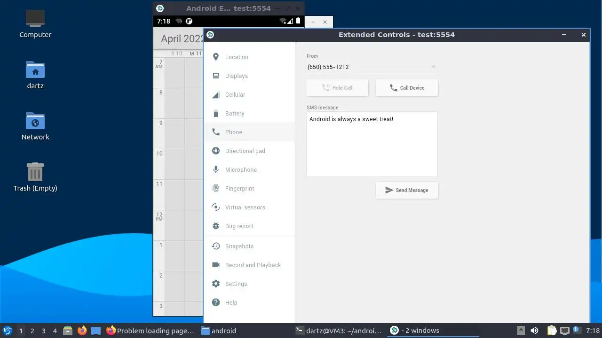Image resolution: width=602 pixels, height=338 pixels.
Task: Click the volume speaker tray icon
Action: point(534,330)
